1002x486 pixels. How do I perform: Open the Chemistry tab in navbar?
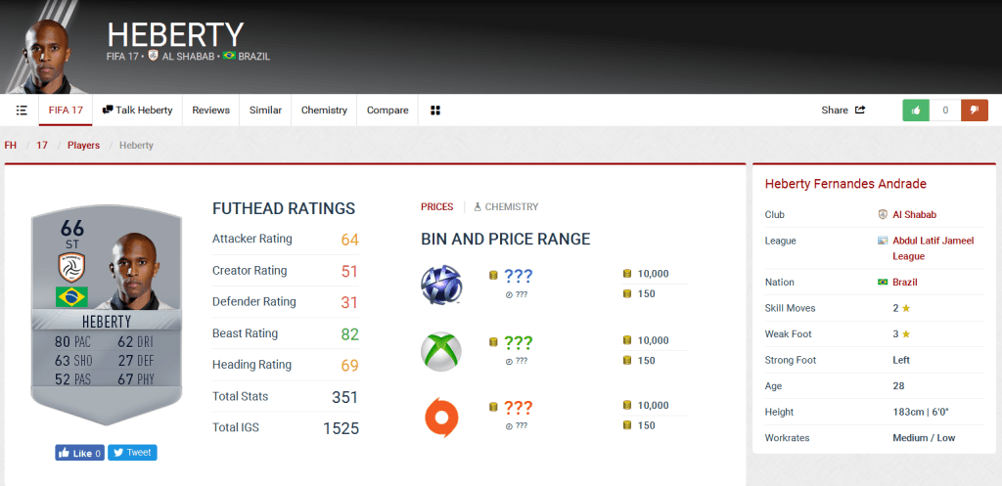324,110
